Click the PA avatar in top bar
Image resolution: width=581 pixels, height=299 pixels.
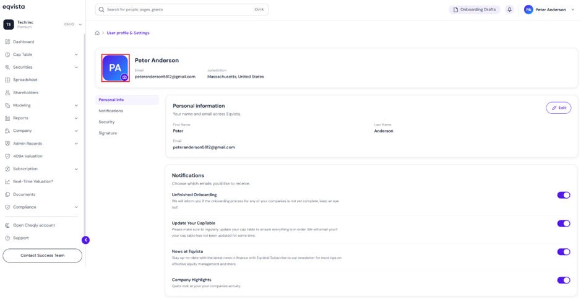click(528, 10)
